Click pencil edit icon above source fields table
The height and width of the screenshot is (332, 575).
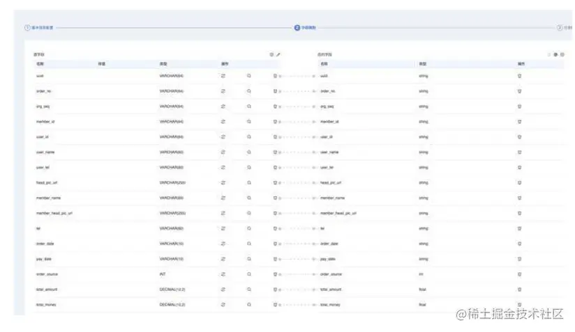(x=278, y=54)
